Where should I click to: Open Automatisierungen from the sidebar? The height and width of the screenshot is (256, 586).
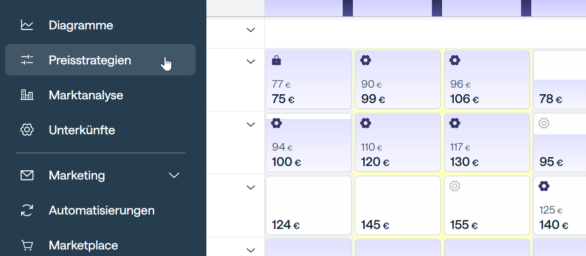[x=101, y=210]
